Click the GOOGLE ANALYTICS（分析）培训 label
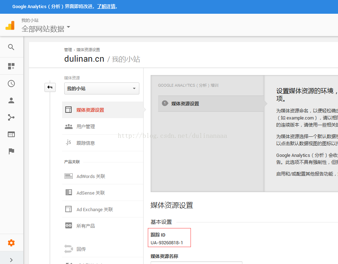338x264 pixels. point(188,85)
